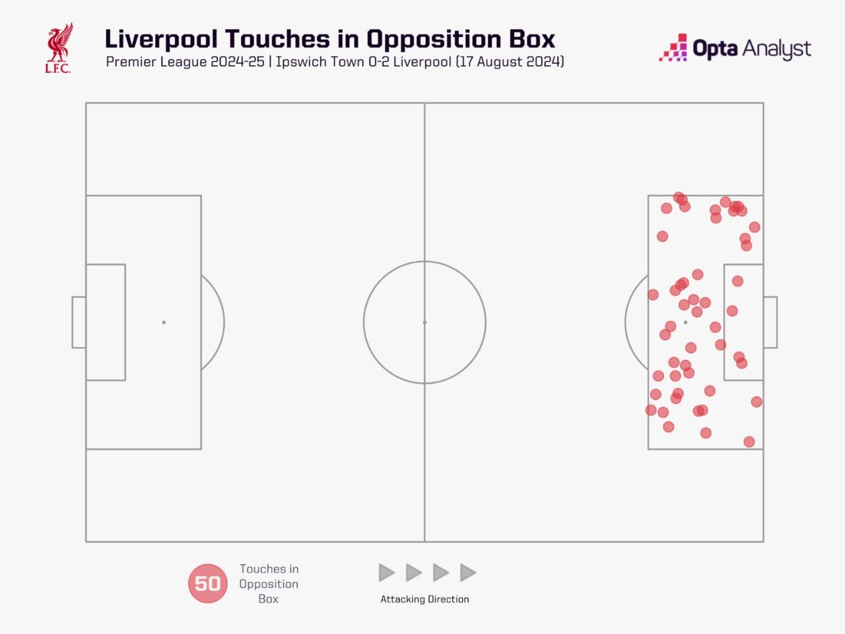Select the touch dot on the penalty arc edge
Screen dimensions: 845x634
(653, 295)
